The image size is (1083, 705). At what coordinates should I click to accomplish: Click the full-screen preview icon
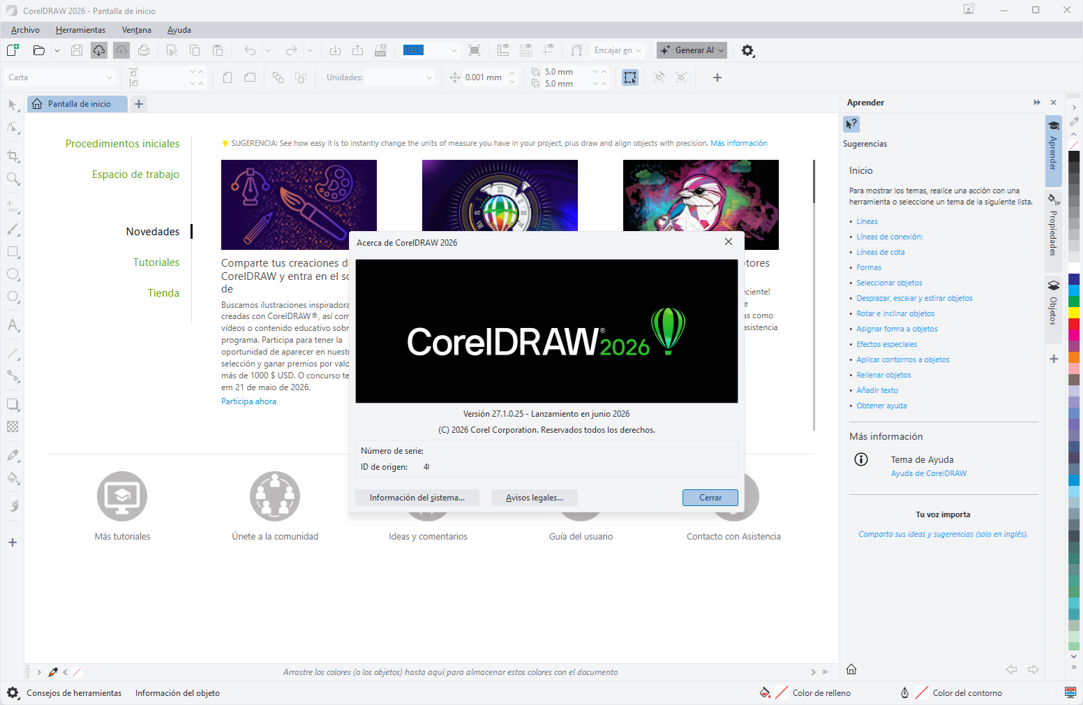coord(475,50)
